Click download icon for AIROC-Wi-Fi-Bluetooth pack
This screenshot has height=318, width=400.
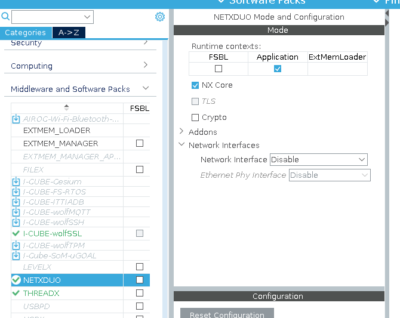[x=16, y=119]
